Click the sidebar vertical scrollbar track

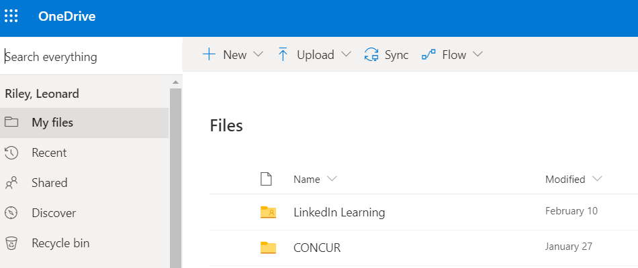coord(175,178)
